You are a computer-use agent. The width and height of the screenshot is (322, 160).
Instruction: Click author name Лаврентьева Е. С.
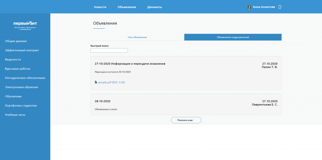tap(264, 105)
